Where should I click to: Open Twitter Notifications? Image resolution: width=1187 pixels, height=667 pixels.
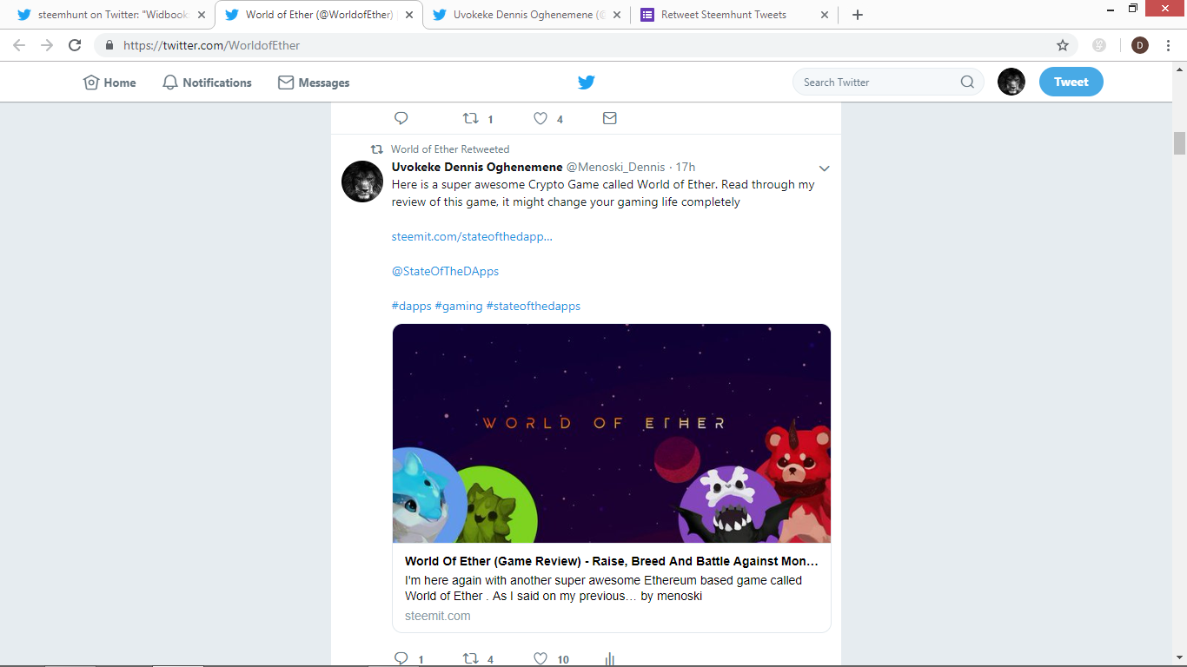coord(207,83)
